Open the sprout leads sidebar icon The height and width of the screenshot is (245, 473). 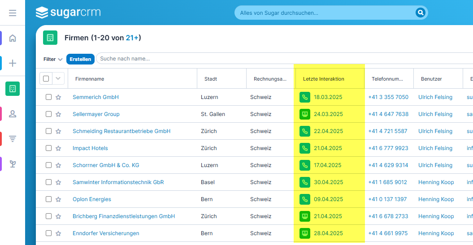point(13,164)
